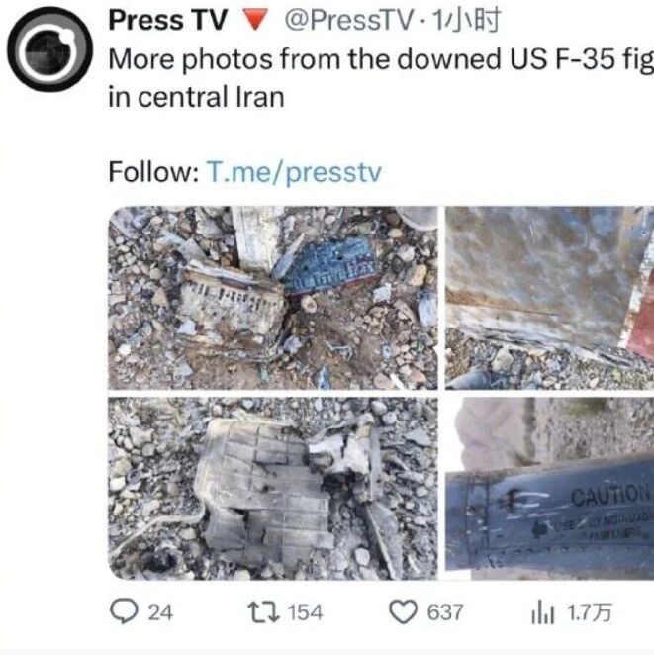Open the bottom-left gridded debris photo
Screen dimensions: 654x655
point(273,489)
